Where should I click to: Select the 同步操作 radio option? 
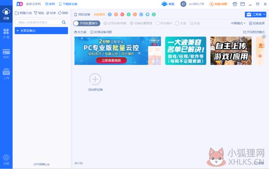[x=158, y=23]
